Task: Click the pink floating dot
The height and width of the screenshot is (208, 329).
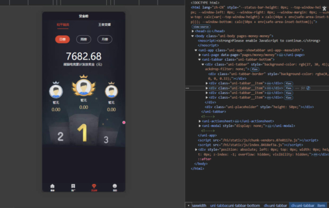Action: (124, 122)
